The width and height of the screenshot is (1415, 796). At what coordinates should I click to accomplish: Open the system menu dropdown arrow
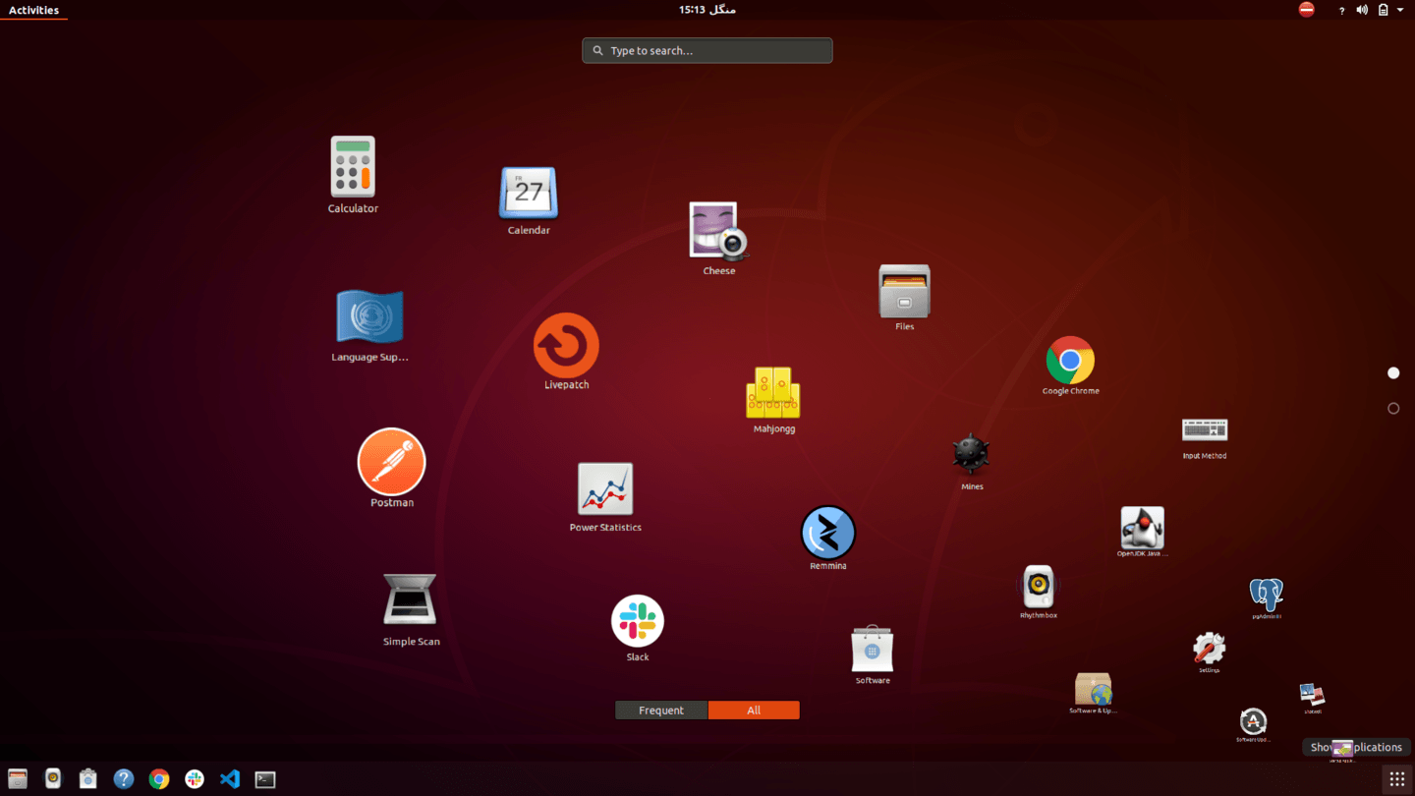point(1400,10)
